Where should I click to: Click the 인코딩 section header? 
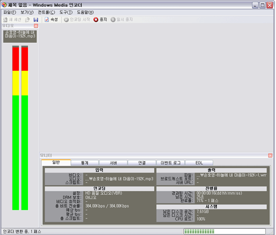pos(99,189)
